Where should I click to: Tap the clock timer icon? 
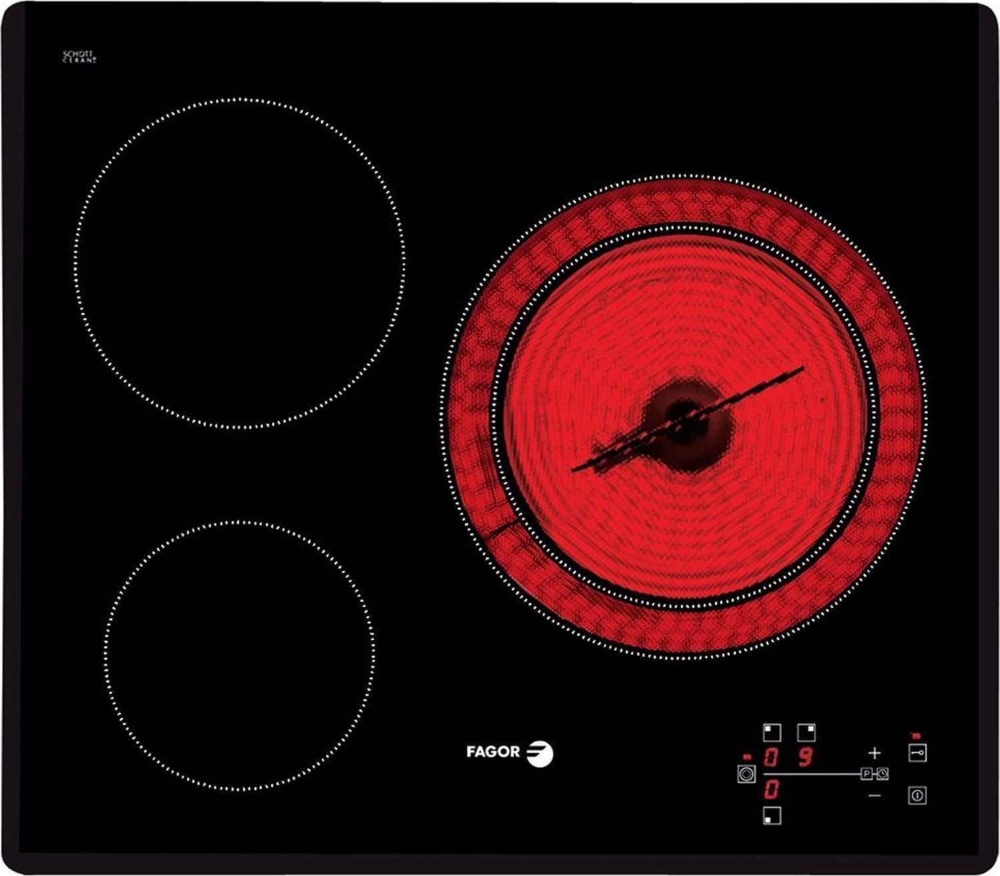pyautogui.click(x=882, y=774)
